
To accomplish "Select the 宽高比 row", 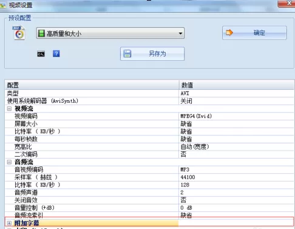I will pos(149,147).
